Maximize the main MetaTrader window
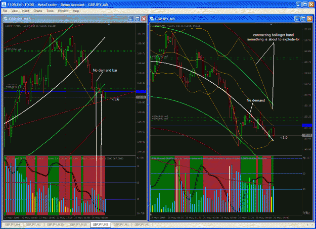 pyautogui.click(x=305, y=5)
